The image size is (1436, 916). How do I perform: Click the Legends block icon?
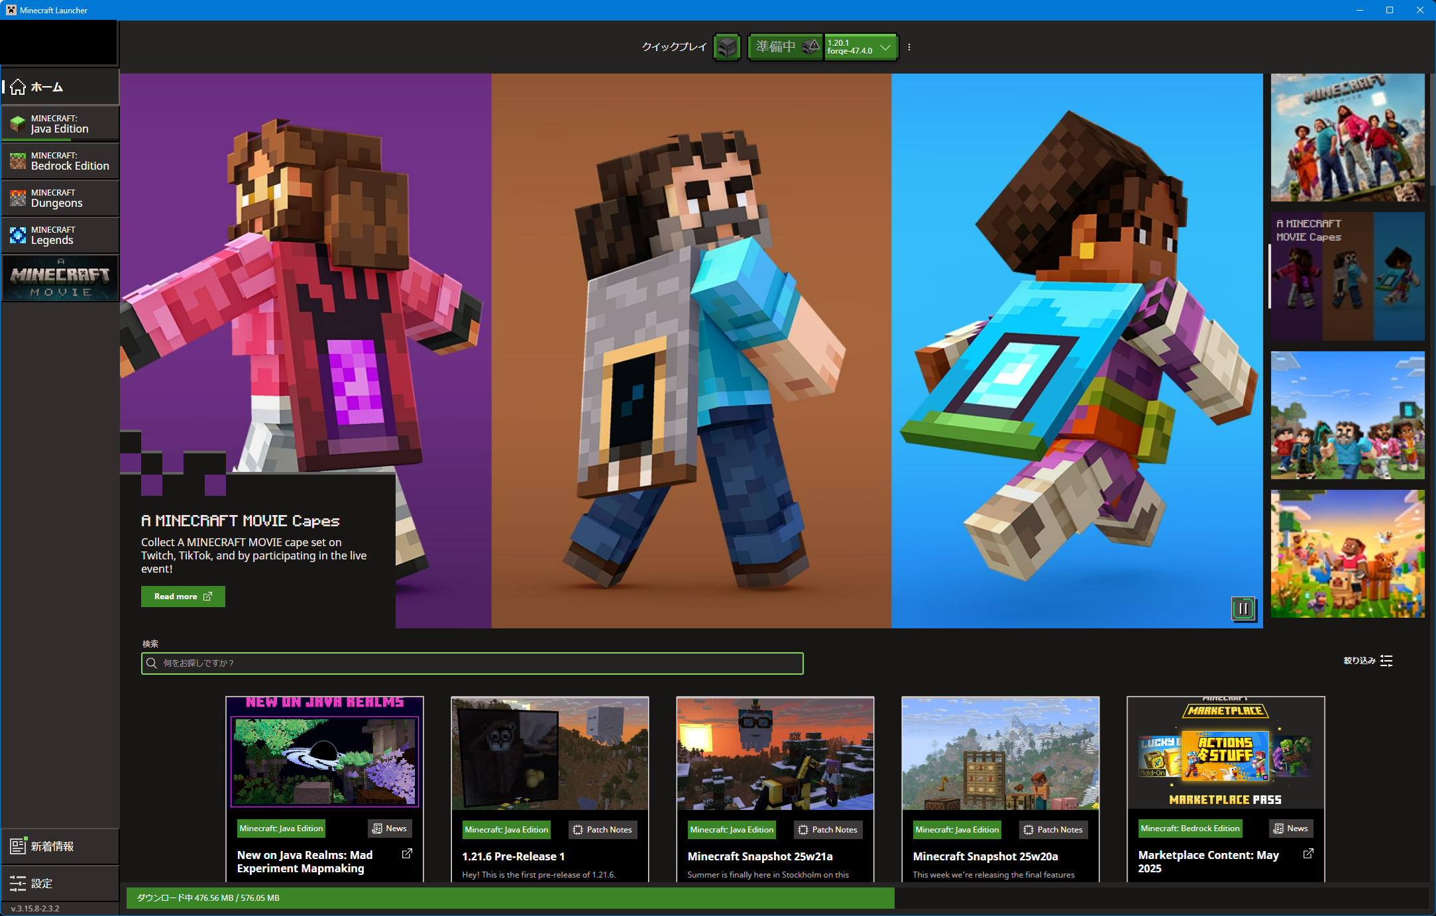pos(18,235)
